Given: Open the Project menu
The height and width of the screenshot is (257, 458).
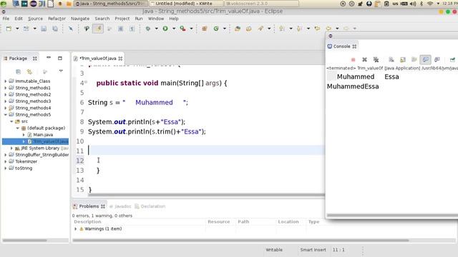Looking at the screenshot, I should click(x=122, y=19).
